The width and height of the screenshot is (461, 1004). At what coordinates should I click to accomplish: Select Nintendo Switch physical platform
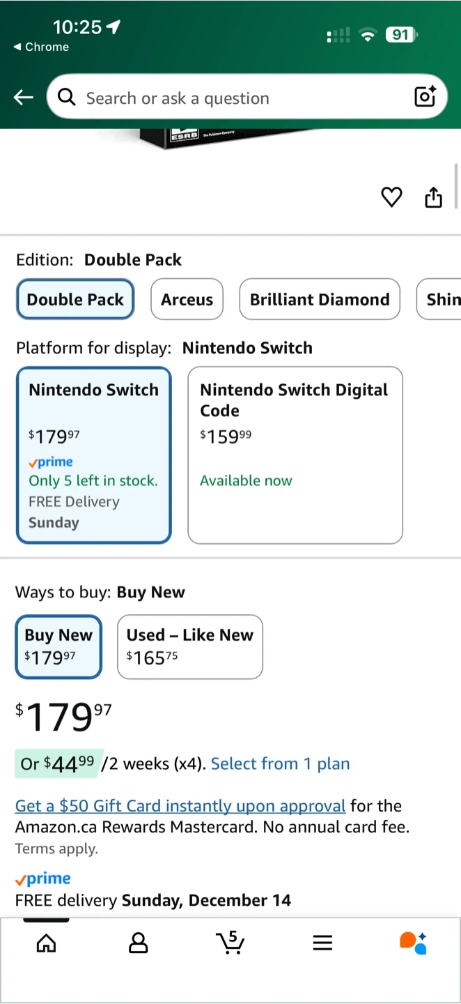point(93,455)
